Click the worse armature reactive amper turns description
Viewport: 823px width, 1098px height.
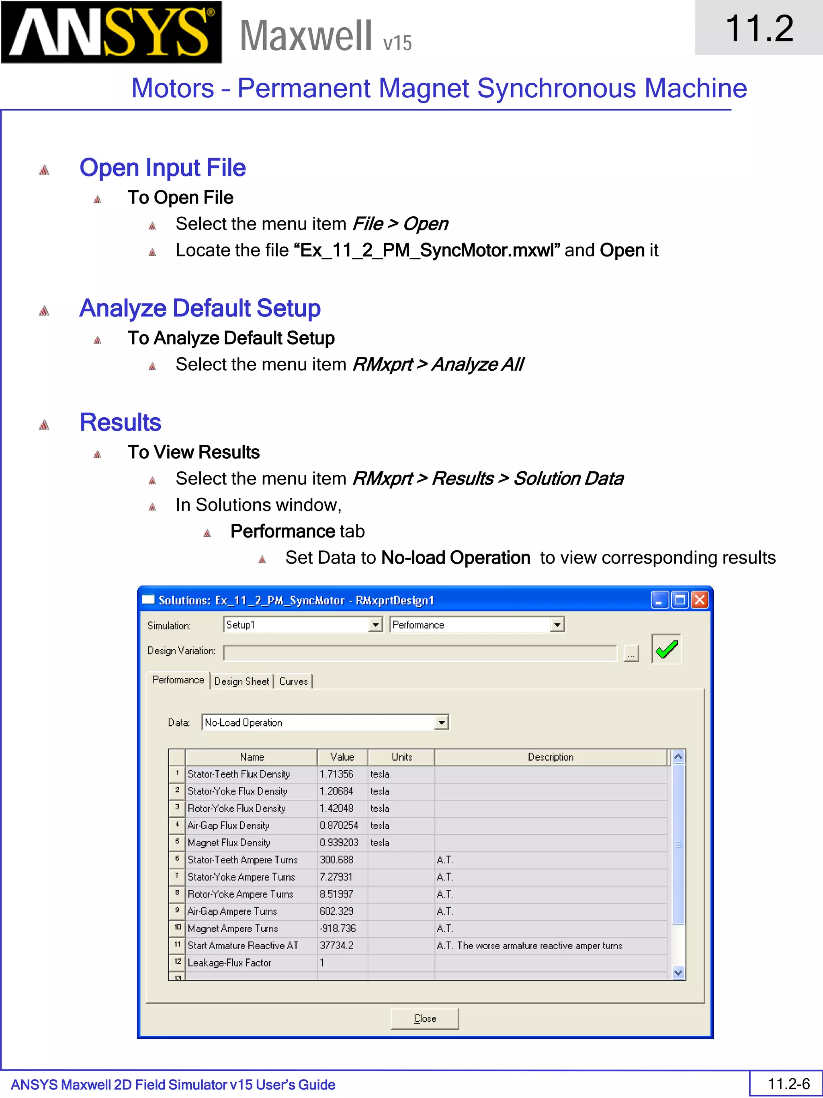(x=551, y=945)
